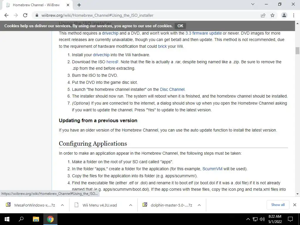
Task: Open the first drivechip link in paragraph
Action: 110,33
